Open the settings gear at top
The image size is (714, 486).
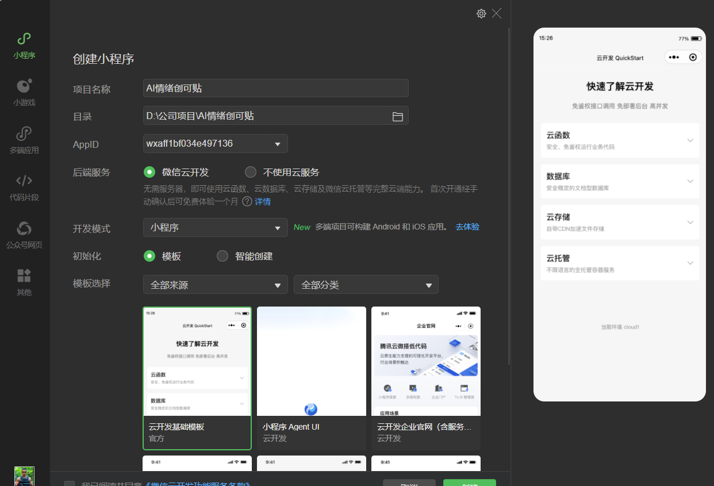[x=481, y=13]
